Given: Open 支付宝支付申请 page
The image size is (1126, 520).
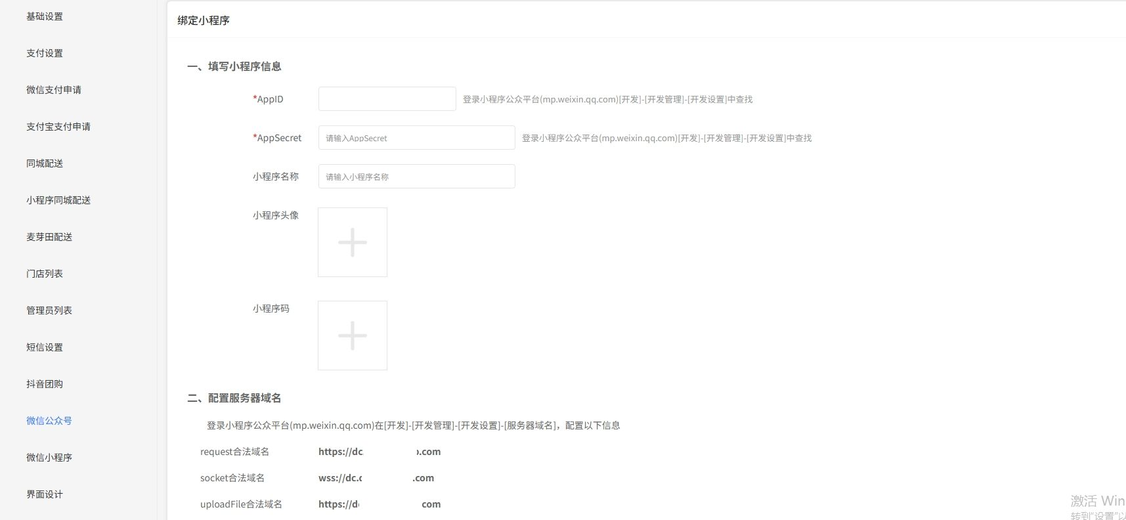Looking at the screenshot, I should [x=58, y=127].
